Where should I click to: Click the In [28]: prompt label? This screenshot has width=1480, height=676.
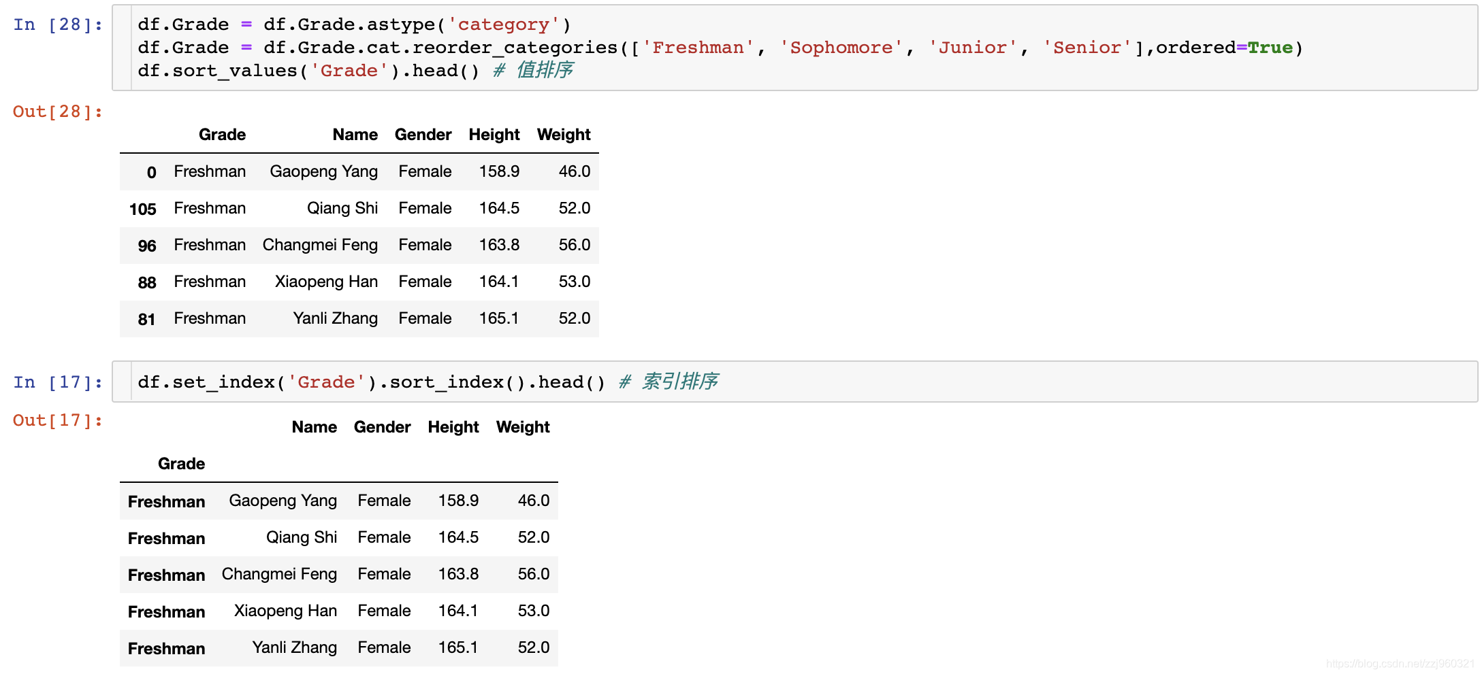[58, 24]
